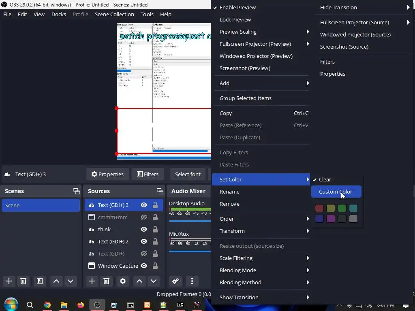
Task: Show the Text (GDI+) source via eye
Action: pos(144,254)
